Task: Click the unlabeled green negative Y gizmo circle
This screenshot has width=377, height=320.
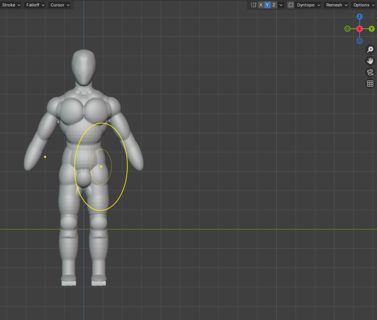Action: [348, 29]
